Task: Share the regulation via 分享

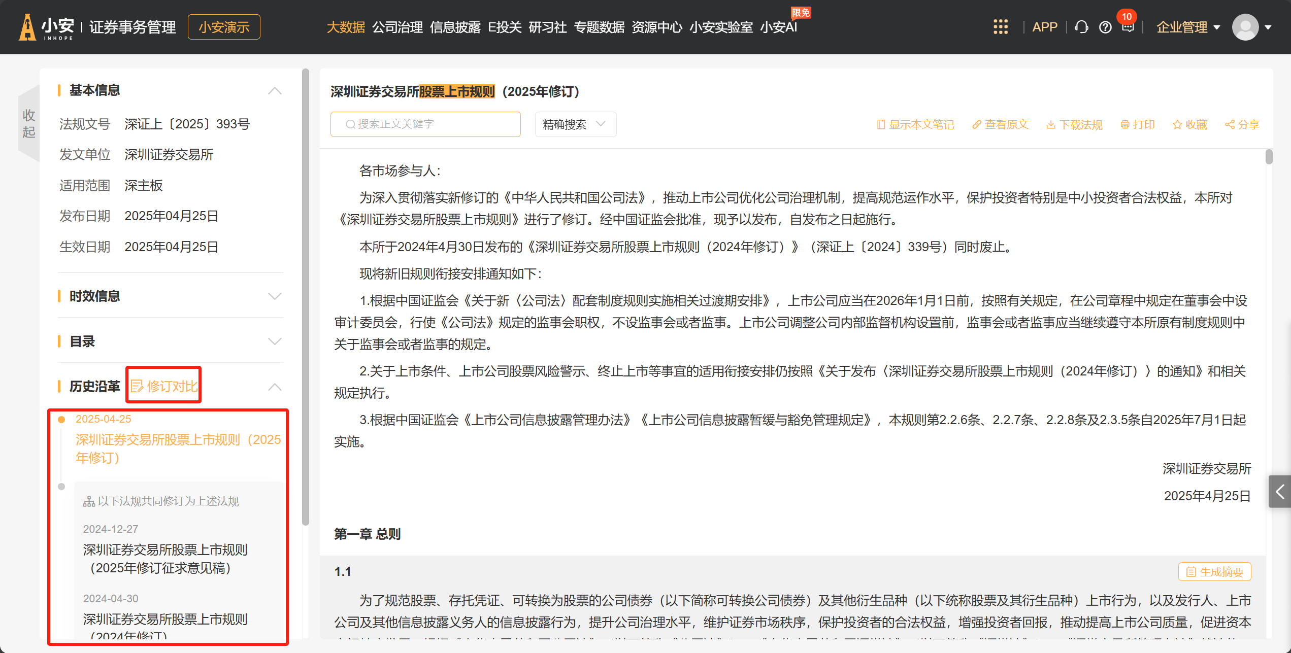Action: [1242, 124]
